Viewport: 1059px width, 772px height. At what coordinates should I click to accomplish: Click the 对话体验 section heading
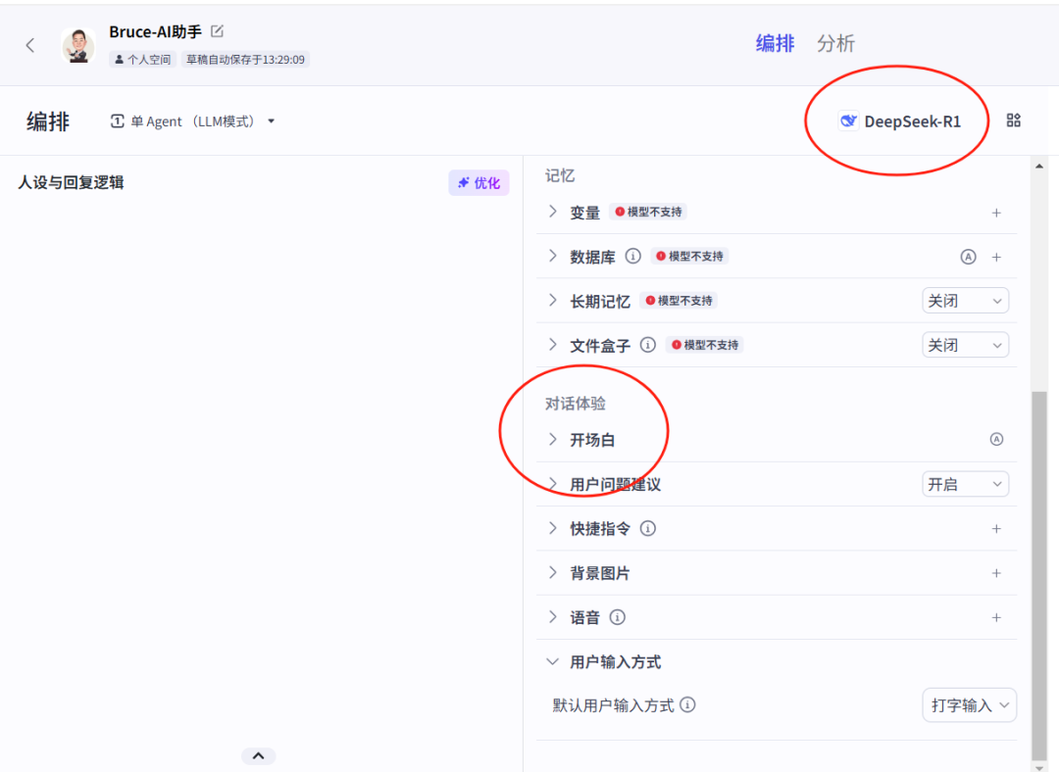576,404
